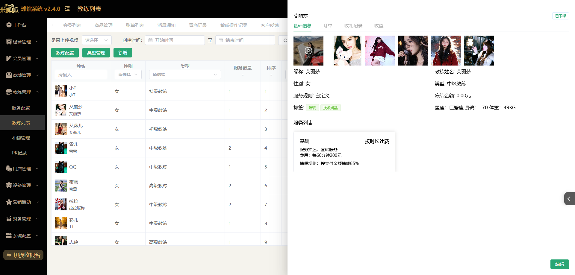This screenshot has height=275, width=575.
Task: Select 教练列表 submenu item
Action: click(x=22, y=123)
